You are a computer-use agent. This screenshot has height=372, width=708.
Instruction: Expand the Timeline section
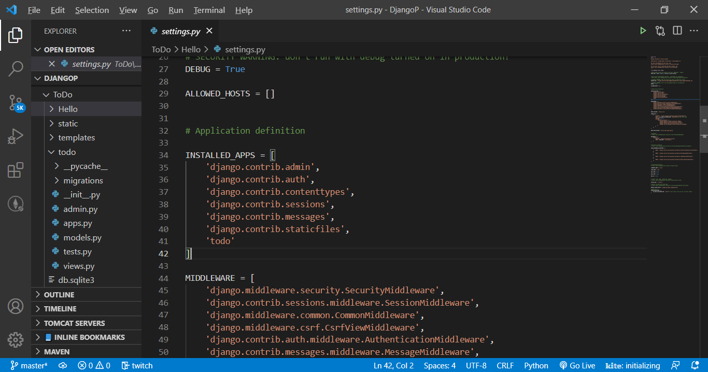pyautogui.click(x=86, y=308)
